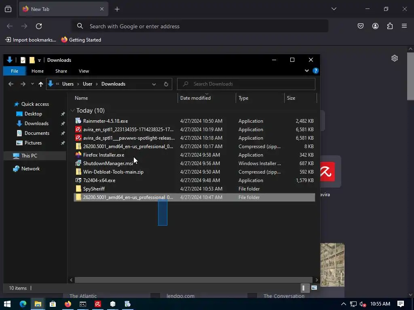Collapse the Today (10) group
The height and width of the screenshot is (310, 414).
tap(73, 111)
